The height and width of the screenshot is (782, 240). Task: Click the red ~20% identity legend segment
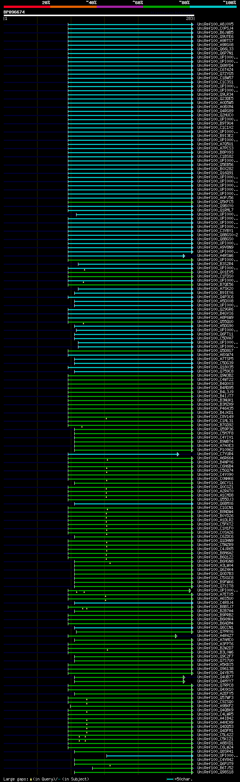[27, 7]
